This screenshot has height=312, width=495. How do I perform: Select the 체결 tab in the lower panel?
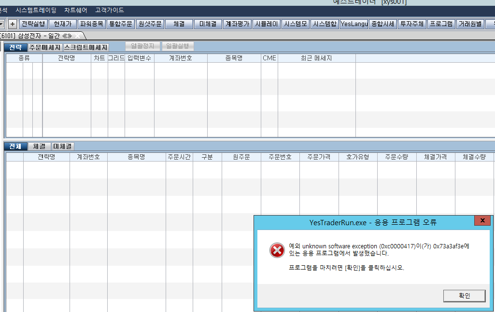tap(39, 146)
